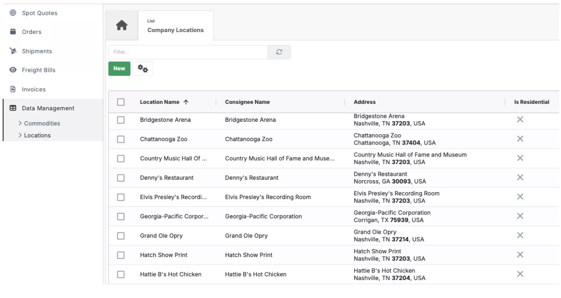Click residential X for Denny's Restaurant

(x=520, y=177)
